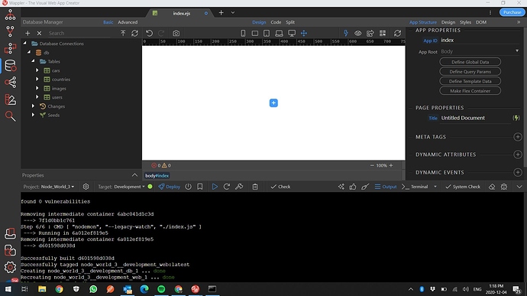
Task: Switch to Split view
Action: point(290,22)
